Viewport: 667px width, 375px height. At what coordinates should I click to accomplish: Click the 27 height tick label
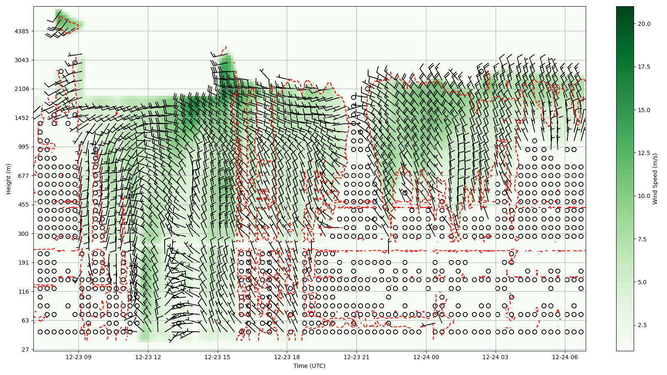[x=25, y=350]
